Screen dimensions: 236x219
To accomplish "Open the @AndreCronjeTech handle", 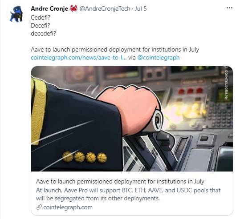I will point(105,8).
